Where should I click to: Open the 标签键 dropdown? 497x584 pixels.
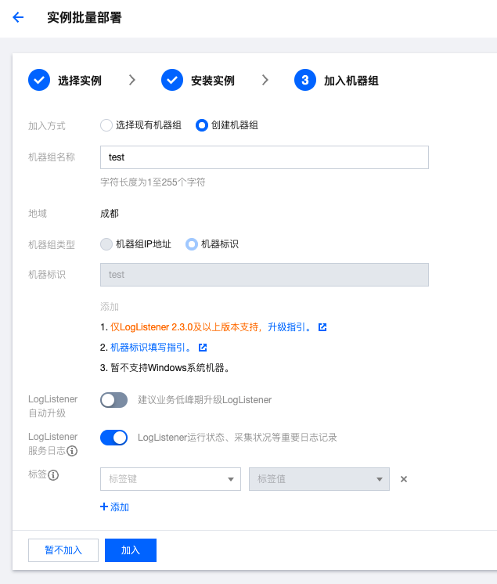[x=171, y=479]
